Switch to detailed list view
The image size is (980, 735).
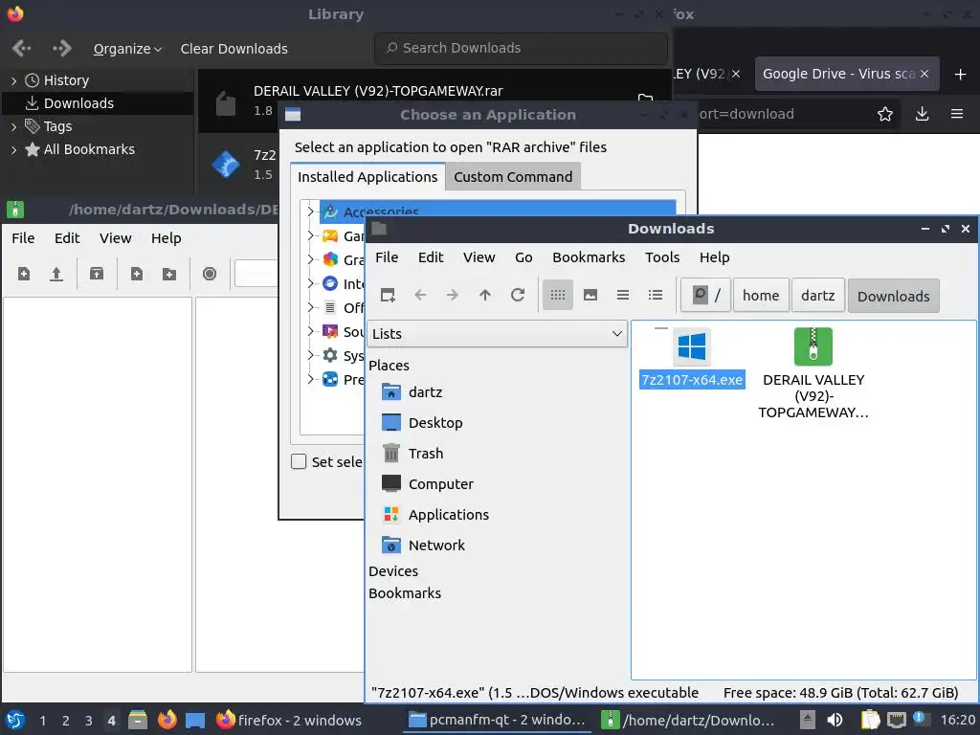(x=655, y=295)
